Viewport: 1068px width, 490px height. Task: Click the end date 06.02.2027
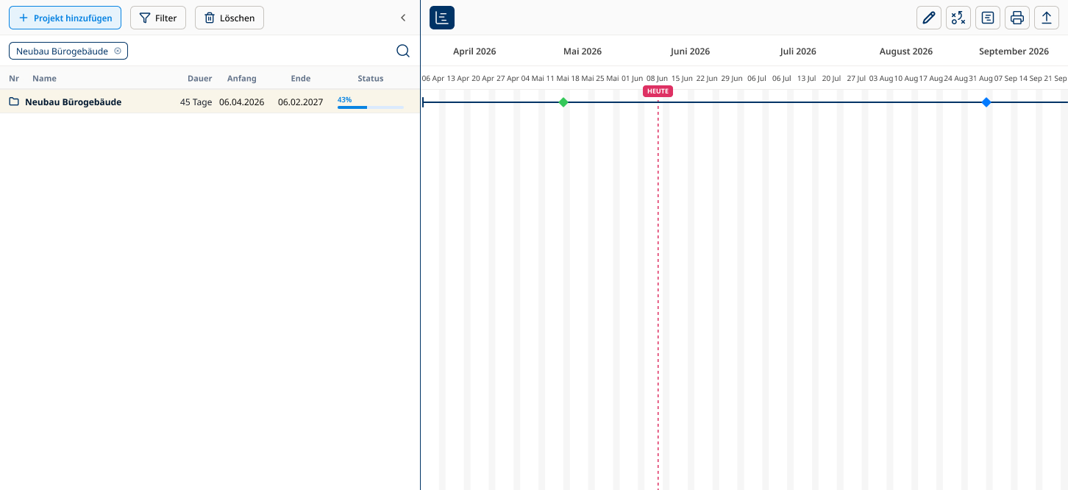point(301,102)
